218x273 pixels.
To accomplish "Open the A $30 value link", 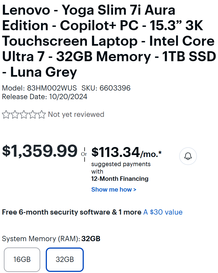I will [x=163, y=212].
